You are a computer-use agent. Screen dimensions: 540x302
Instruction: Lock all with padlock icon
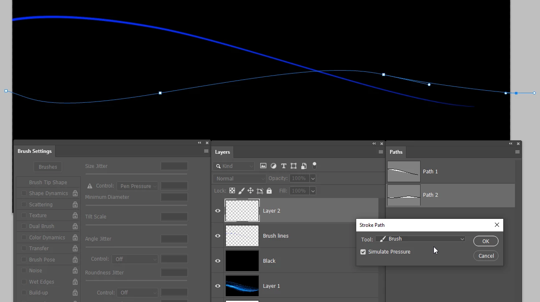(269, 191)
